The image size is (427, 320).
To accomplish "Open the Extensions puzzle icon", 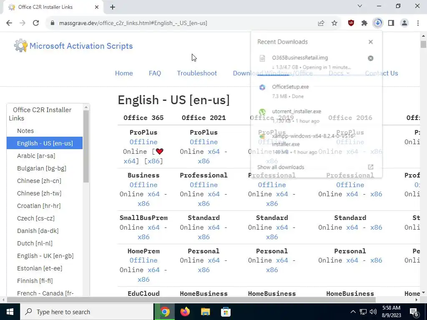I will [364, 23].
